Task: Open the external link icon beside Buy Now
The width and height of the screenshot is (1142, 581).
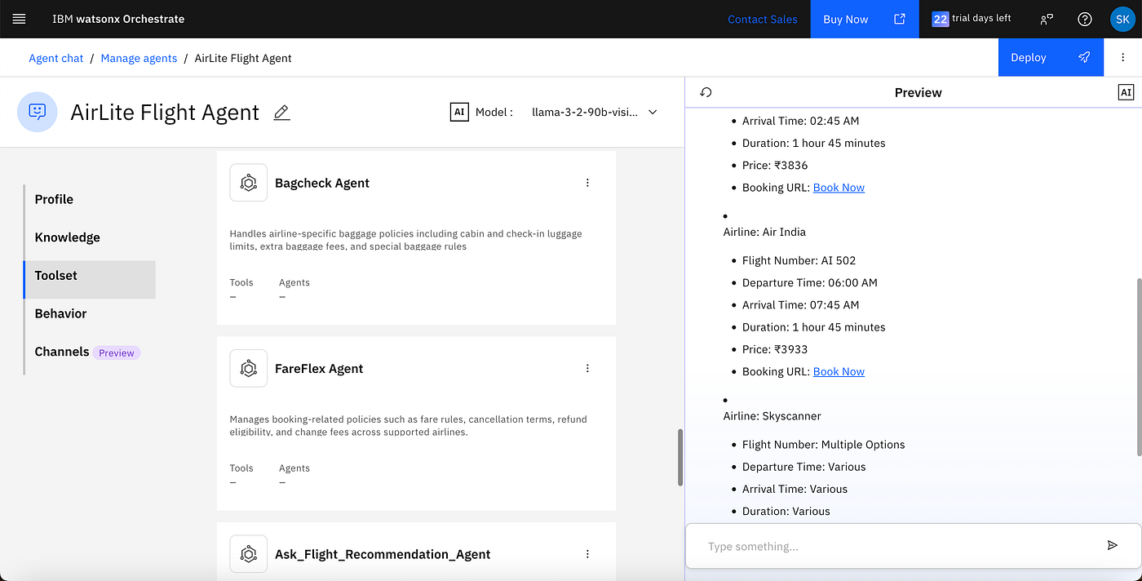Action: (900, 19)
